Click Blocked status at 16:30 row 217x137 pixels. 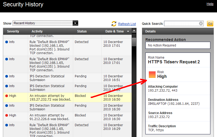coord(80,115)
